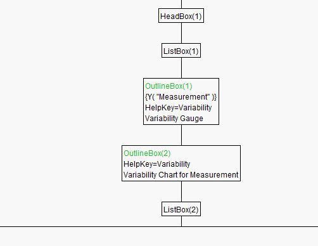Click junction of ListBox(2) connector and horizontal line

[181, 226]
